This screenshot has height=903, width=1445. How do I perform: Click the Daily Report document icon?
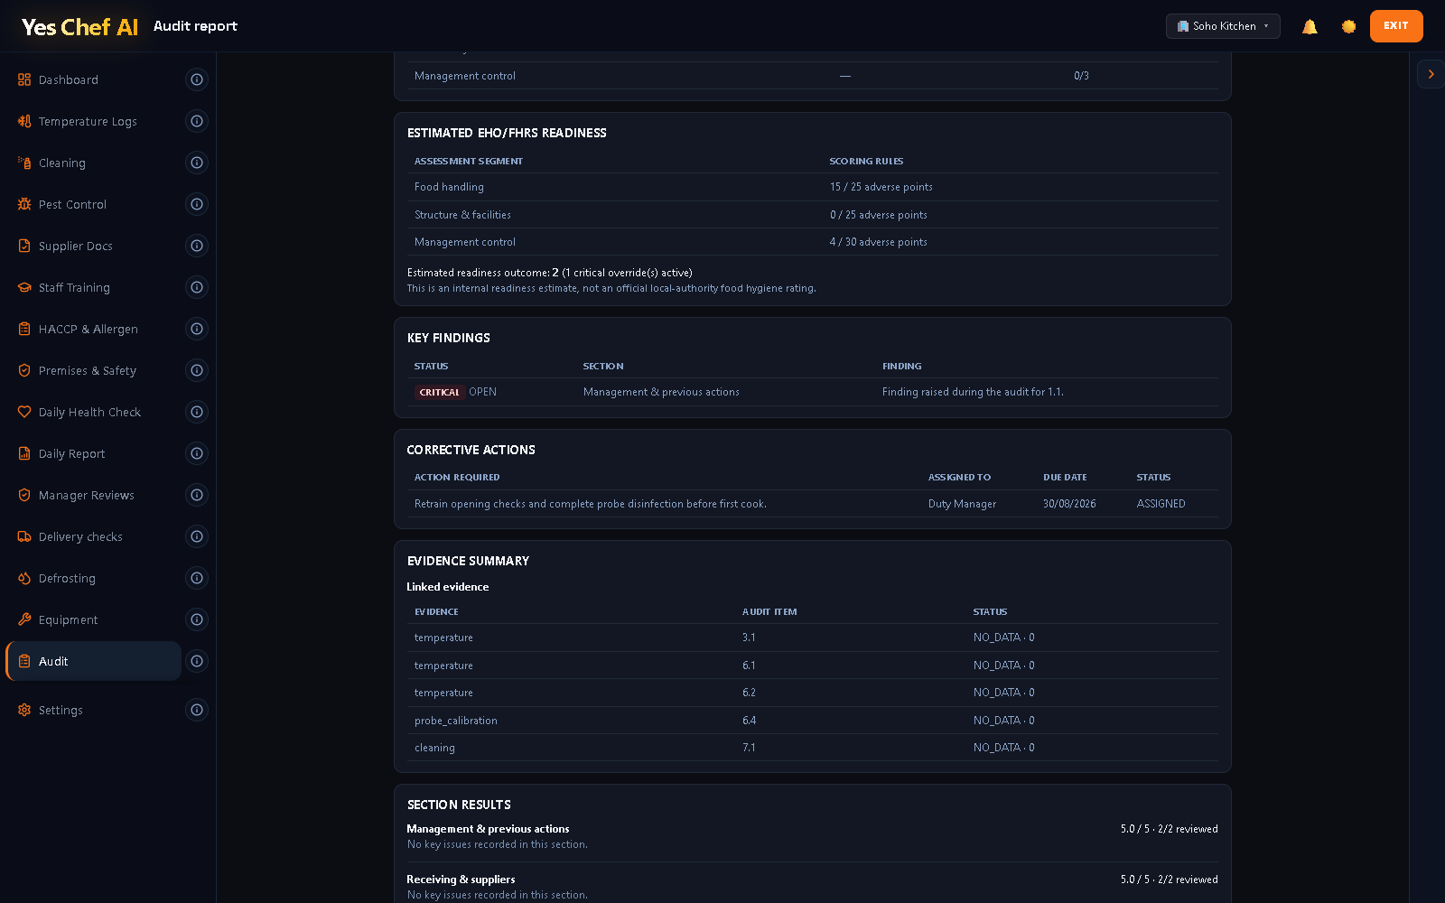pyautogui.click(x=24, y=453)
